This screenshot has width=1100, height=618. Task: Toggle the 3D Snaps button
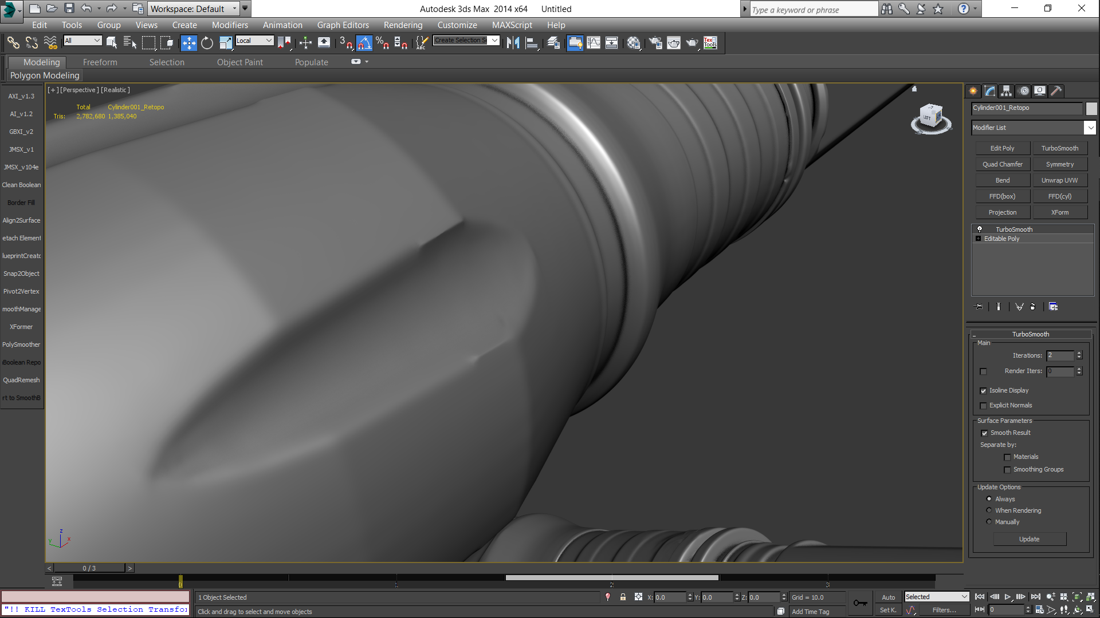tap(346, 43)
